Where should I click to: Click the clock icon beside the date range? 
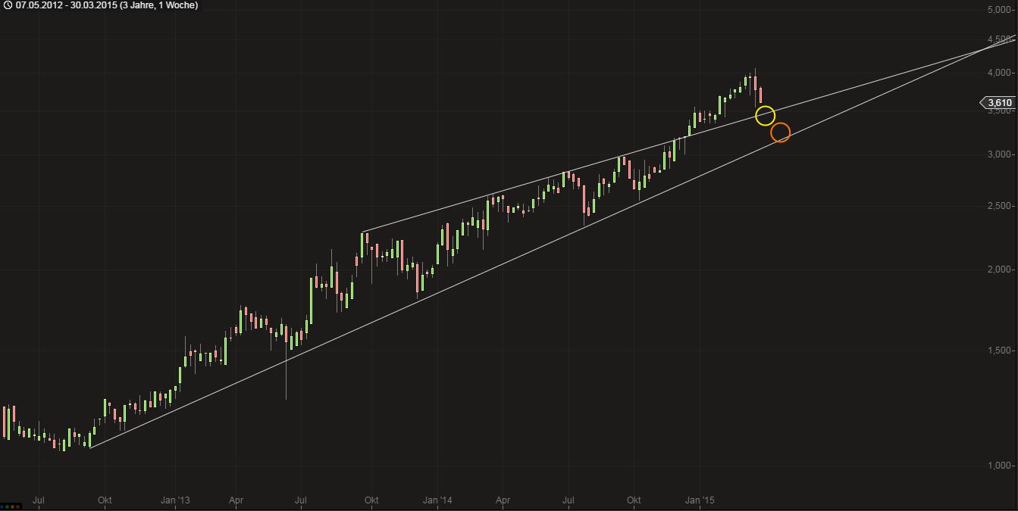(x=8, y=5)
